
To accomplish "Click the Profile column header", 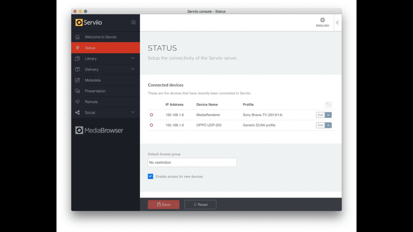I will coord(248,105).
